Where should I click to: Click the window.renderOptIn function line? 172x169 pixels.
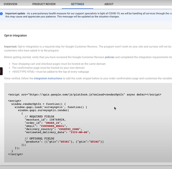pyautogui.click(x=39, y=104)
